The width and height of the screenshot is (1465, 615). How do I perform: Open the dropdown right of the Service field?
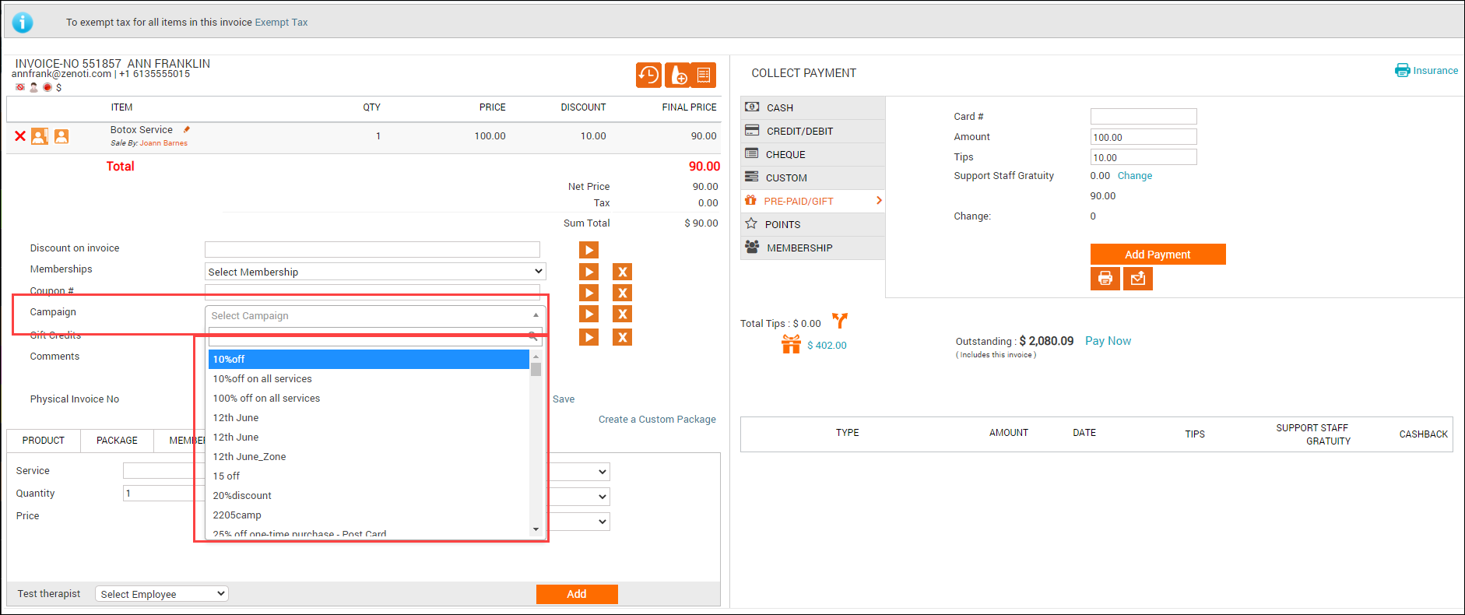[x=579, y=472]
